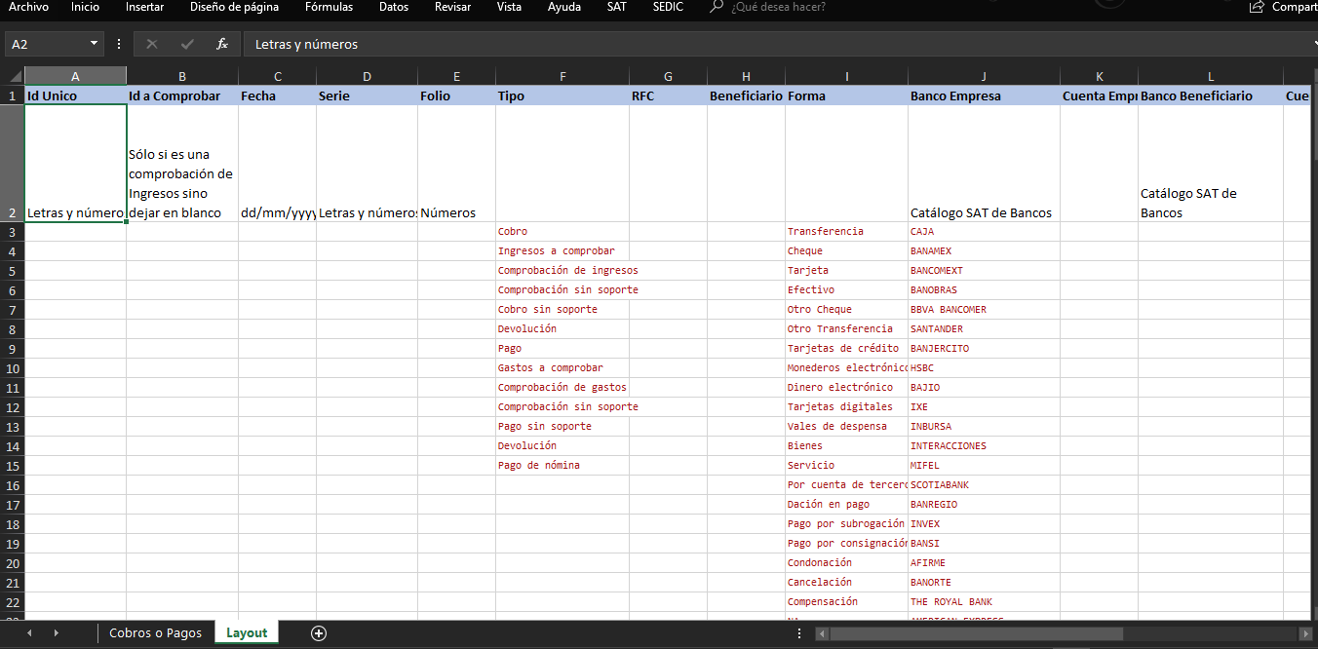Click the Enter checkmark in formula bar

point(187,44)
